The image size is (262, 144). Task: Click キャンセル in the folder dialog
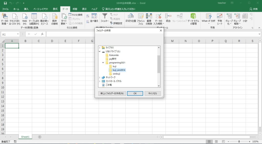click(152, 94)
